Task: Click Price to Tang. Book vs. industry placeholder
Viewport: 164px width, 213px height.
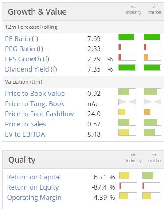Action: pyautogui.click(x=127, y=102)
